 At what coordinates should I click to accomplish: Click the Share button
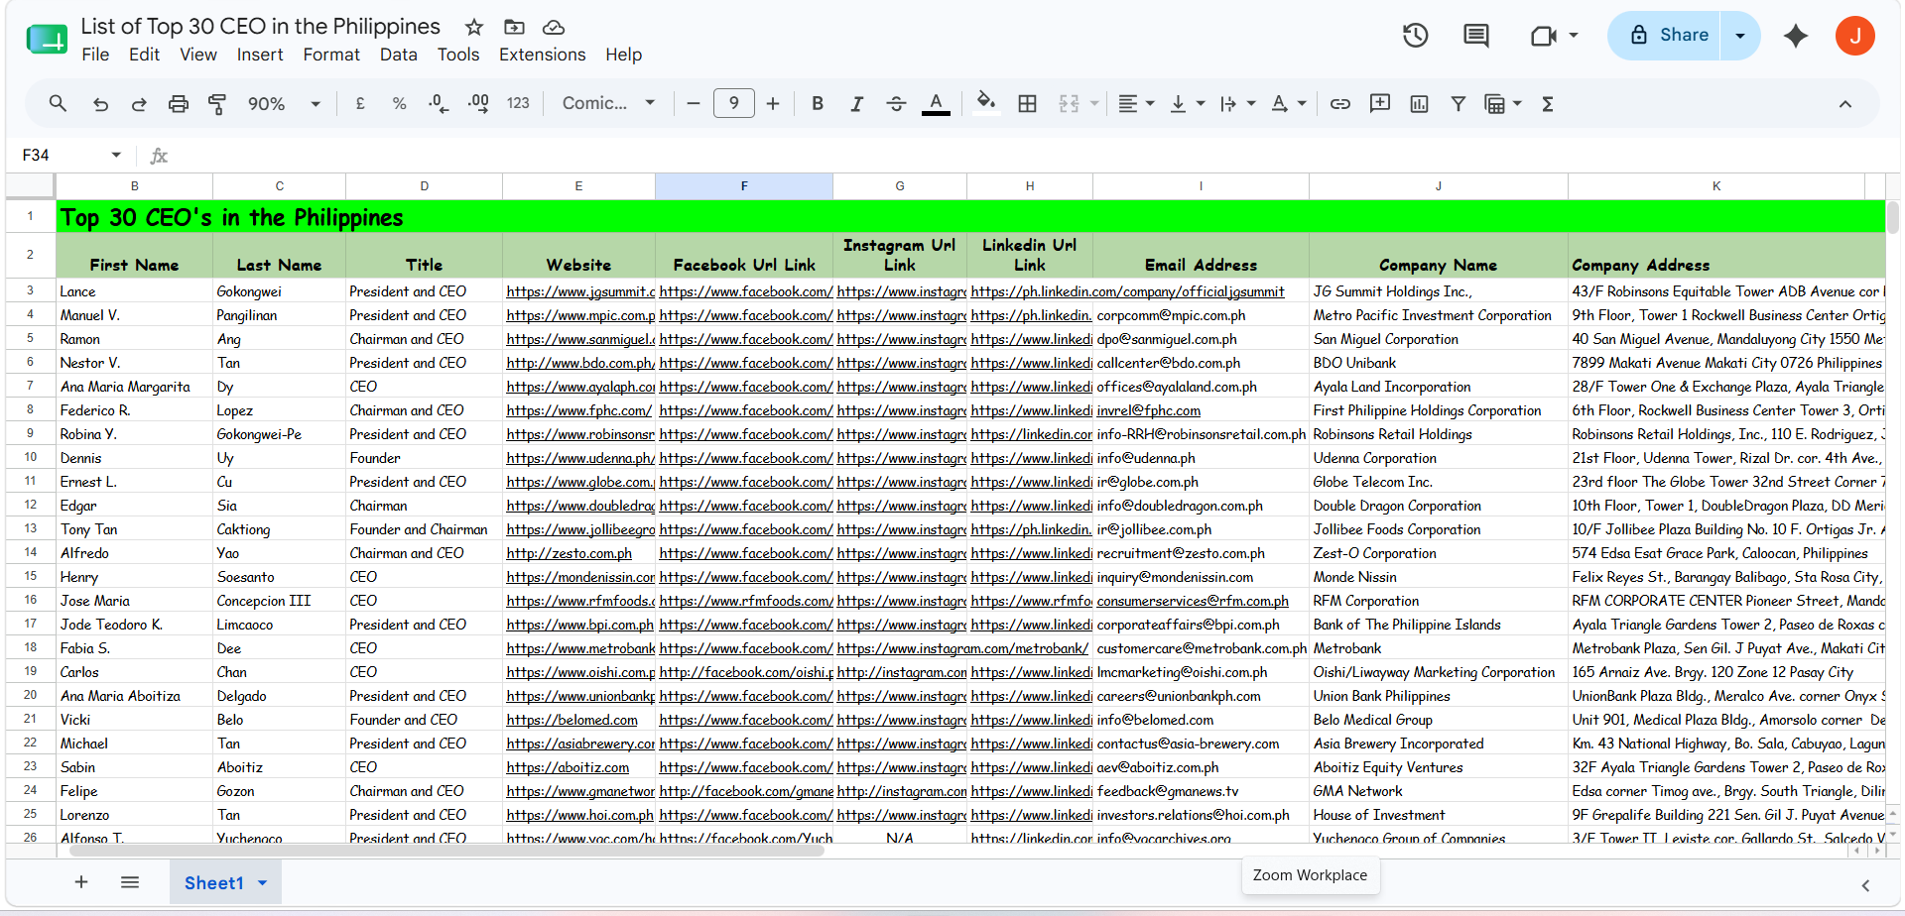point(1668,36)
